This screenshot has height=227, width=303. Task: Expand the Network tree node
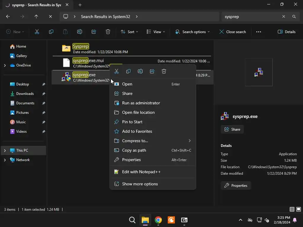pyautogui.click(x=5, y=160)
